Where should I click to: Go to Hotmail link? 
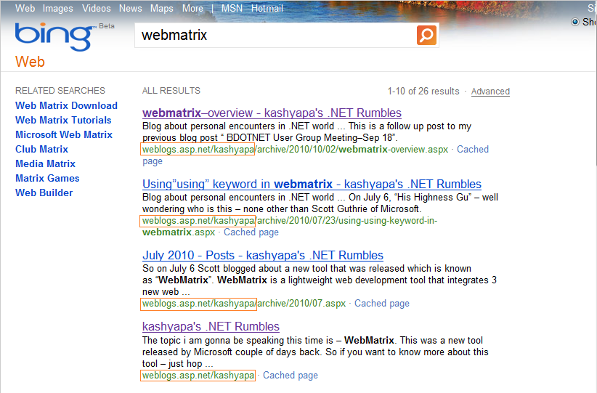(x=267, y=8)
